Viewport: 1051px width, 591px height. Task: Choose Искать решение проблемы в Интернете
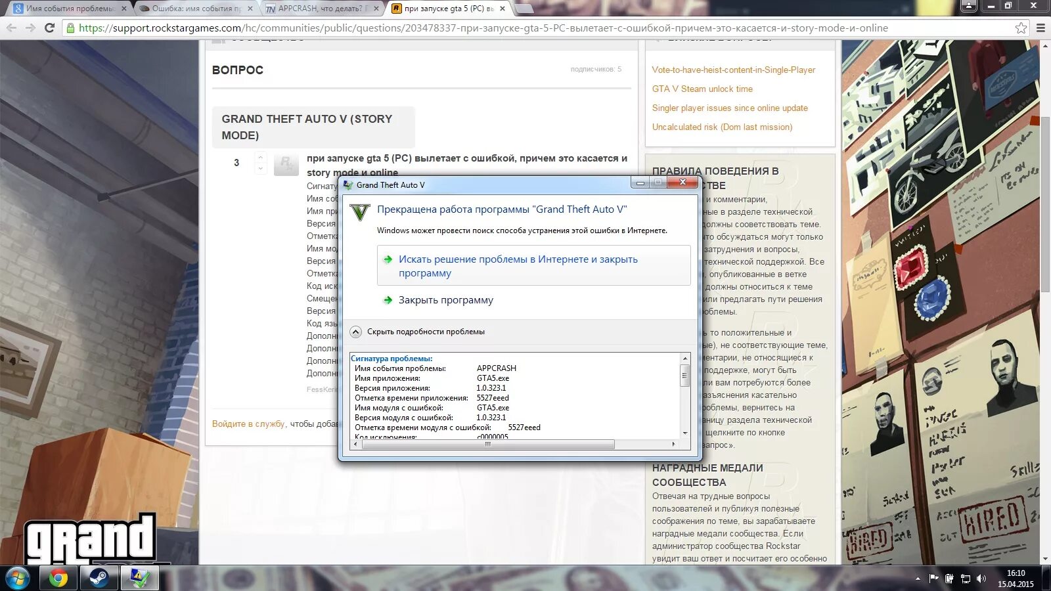[533, 265]
